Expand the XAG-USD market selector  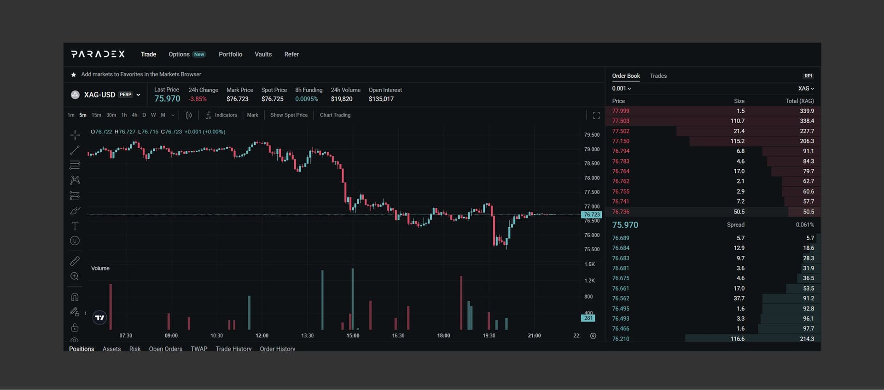(x=138, y=95)
